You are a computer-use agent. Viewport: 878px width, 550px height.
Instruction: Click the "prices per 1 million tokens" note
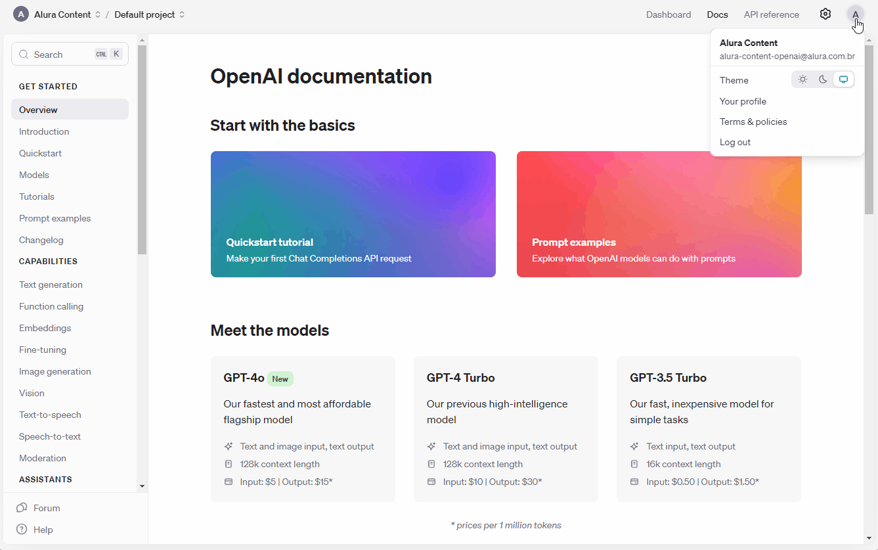(x=506, y=525)
